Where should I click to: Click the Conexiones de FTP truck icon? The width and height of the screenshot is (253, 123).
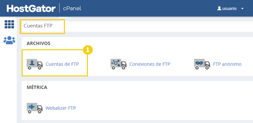click(119, 64)
